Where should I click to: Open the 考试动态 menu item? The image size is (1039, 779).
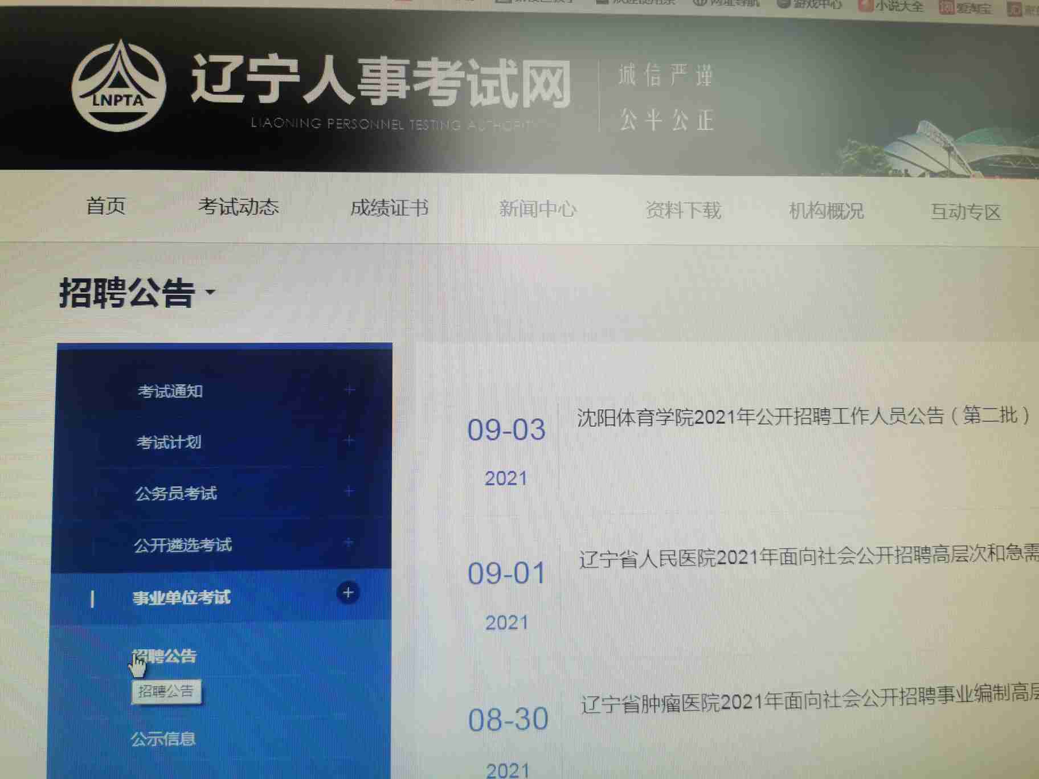239,207
